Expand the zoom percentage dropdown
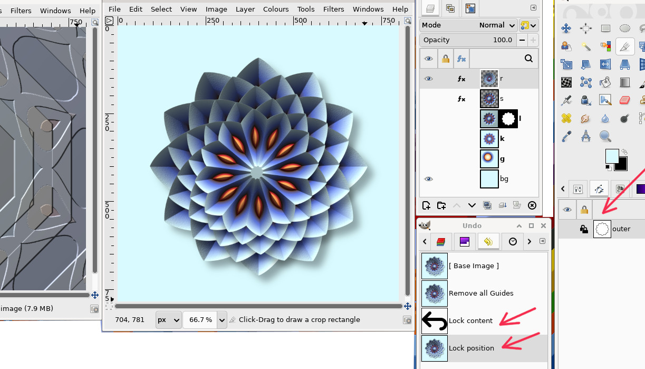Image resolution: width=645 pixels, height=369 pixels. (222, 320)
